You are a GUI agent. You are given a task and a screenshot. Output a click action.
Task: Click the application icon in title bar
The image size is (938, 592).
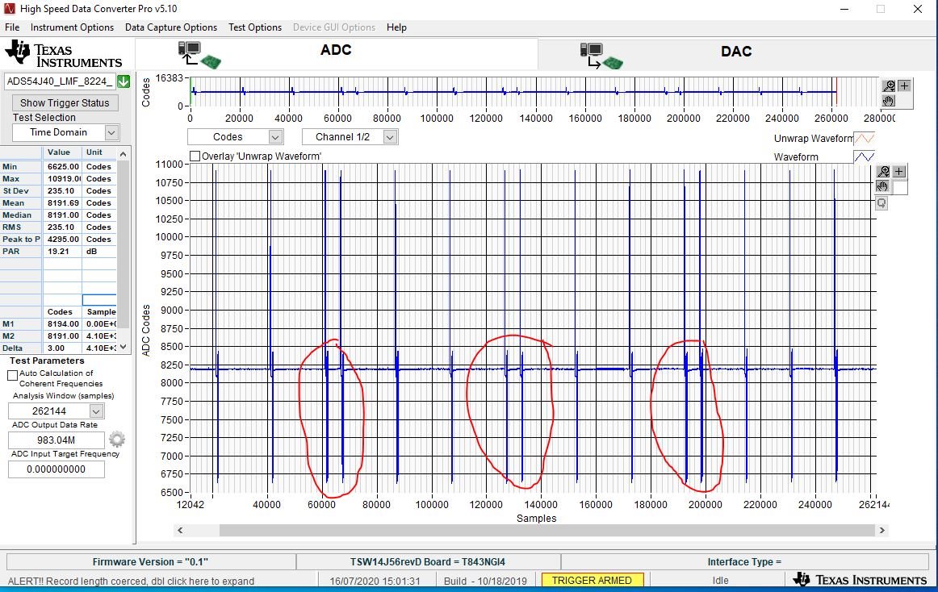(x=9, y=9)
